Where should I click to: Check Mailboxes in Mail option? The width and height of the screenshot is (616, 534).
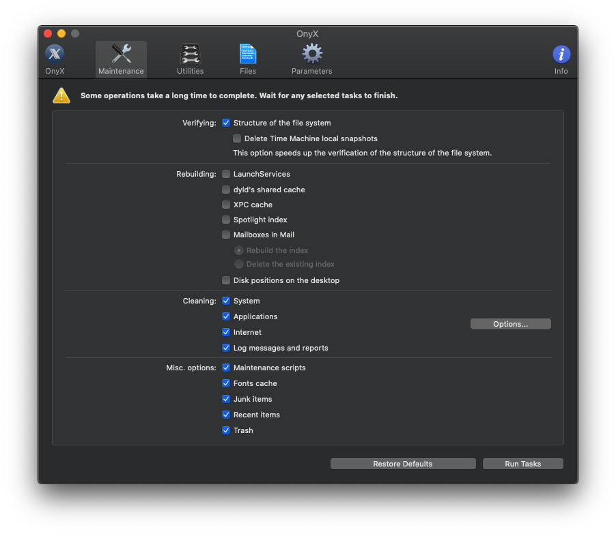click(x=226, y=235)
